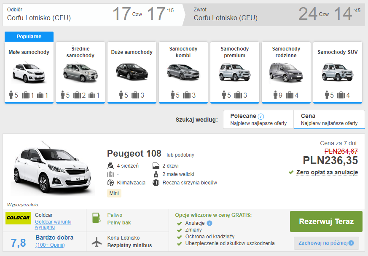The height and width of the screenshot is (256, 368).
Task: Edit the Odbiór pickup location Corfu Lotnisko
Action: (39, 18)
